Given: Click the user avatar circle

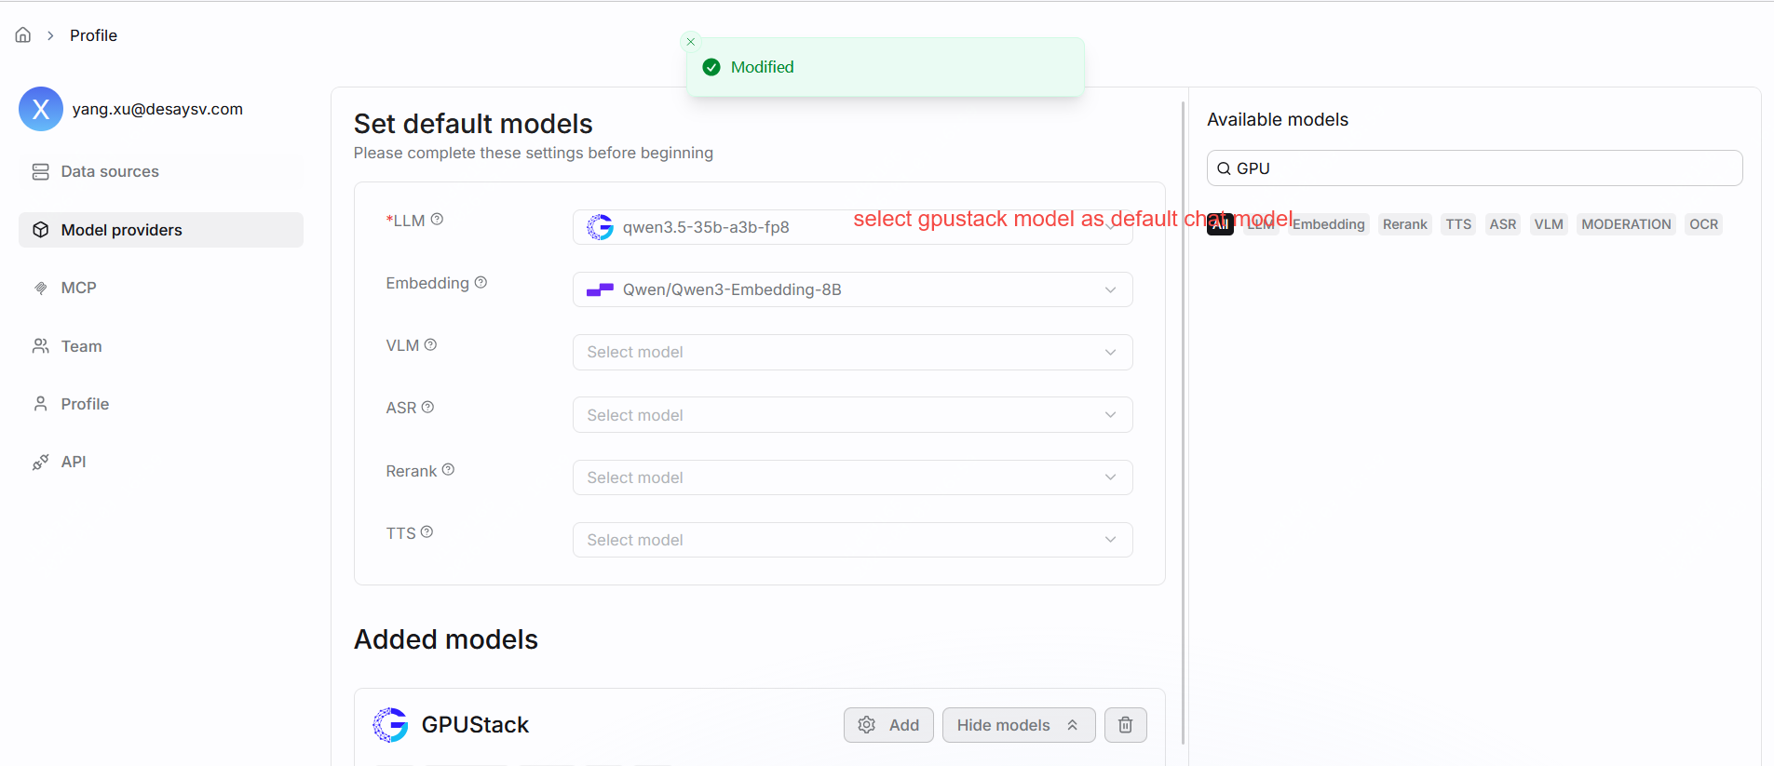Looking at the screenshot, I should pyautogui.click(x=41, y=109).
